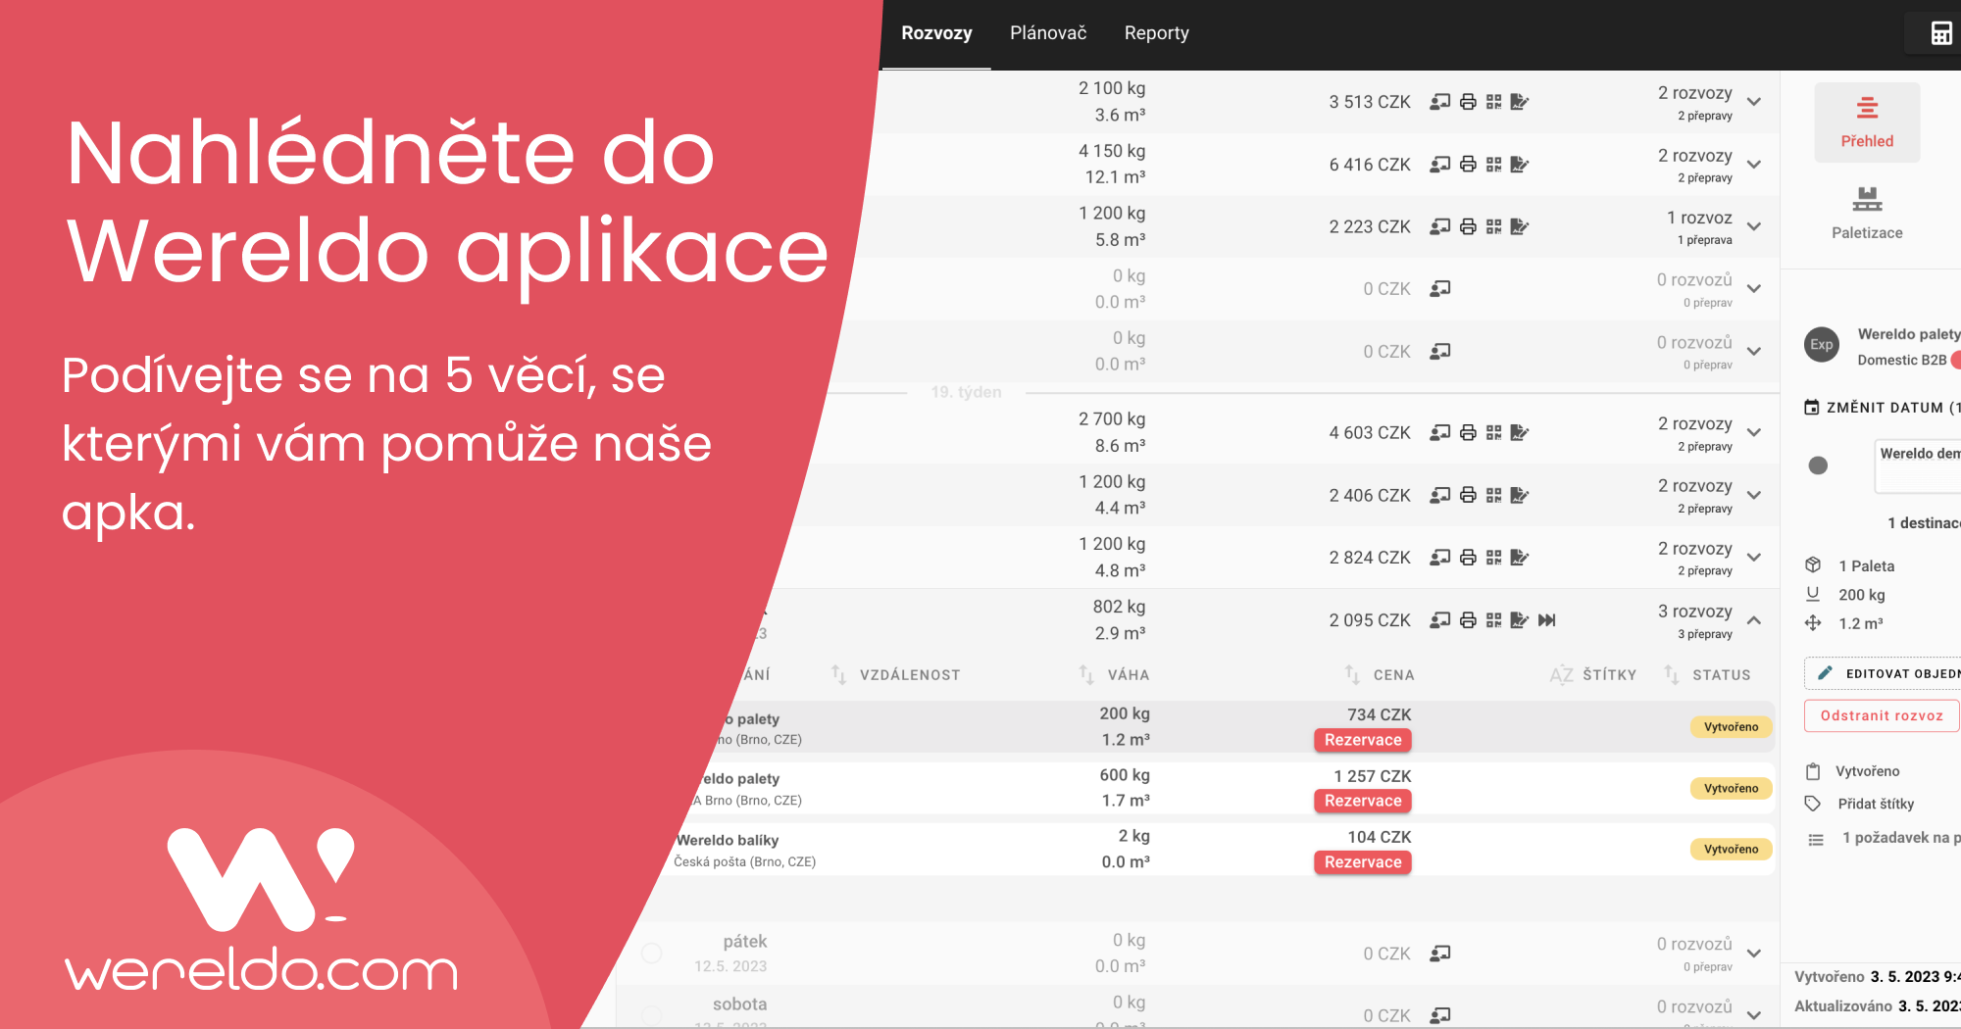Screen dimensions: 1961x1029
Task: Show QR code for 2 824 CZK row
Action: tap(1493, 558)
